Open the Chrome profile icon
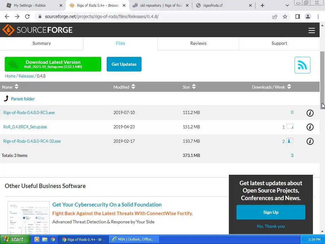 click(308, 17)
